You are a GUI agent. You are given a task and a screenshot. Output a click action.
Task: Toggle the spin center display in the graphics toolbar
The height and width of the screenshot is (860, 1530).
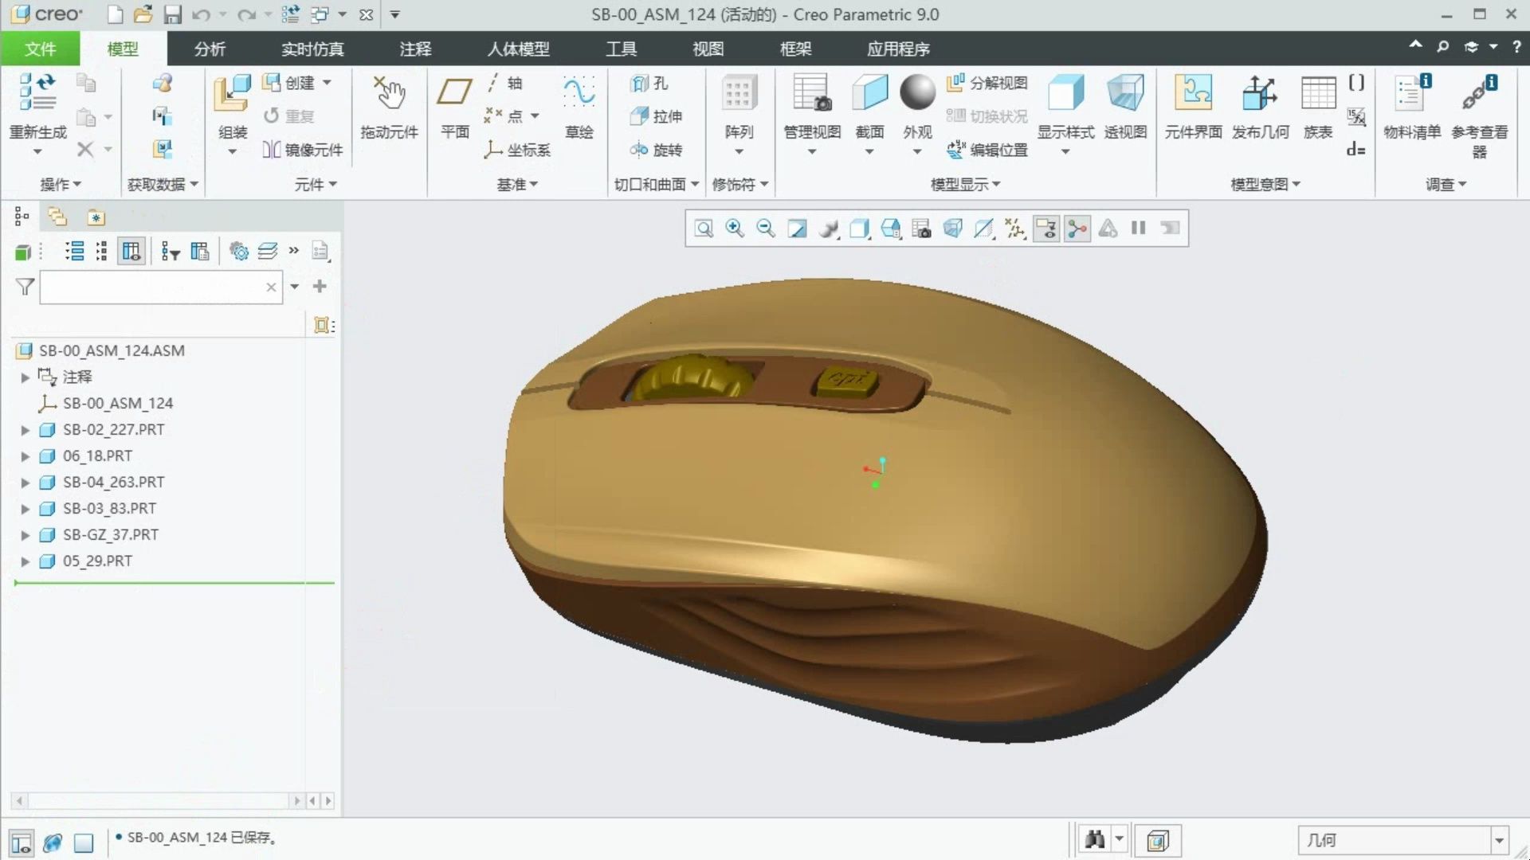(x=1077, y=229)
